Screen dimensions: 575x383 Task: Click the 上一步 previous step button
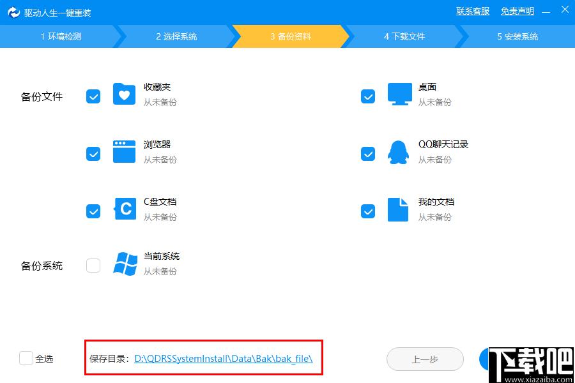tap(425, 359)
